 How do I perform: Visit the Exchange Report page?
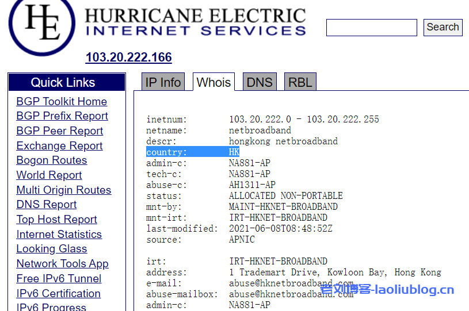[59, 146]
